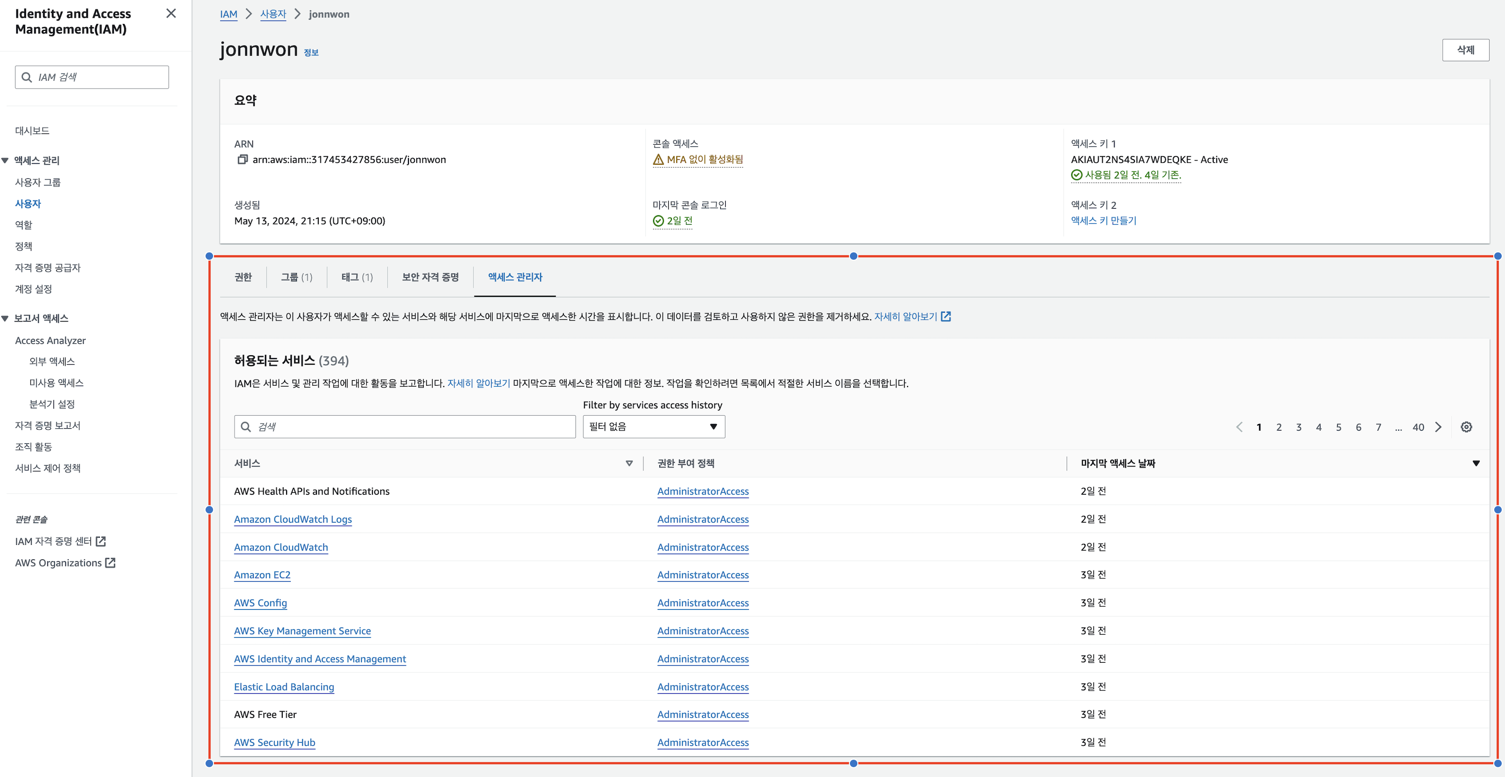Switch to the 권한 tab
The image size is (1505, 777).
point(243,277)
